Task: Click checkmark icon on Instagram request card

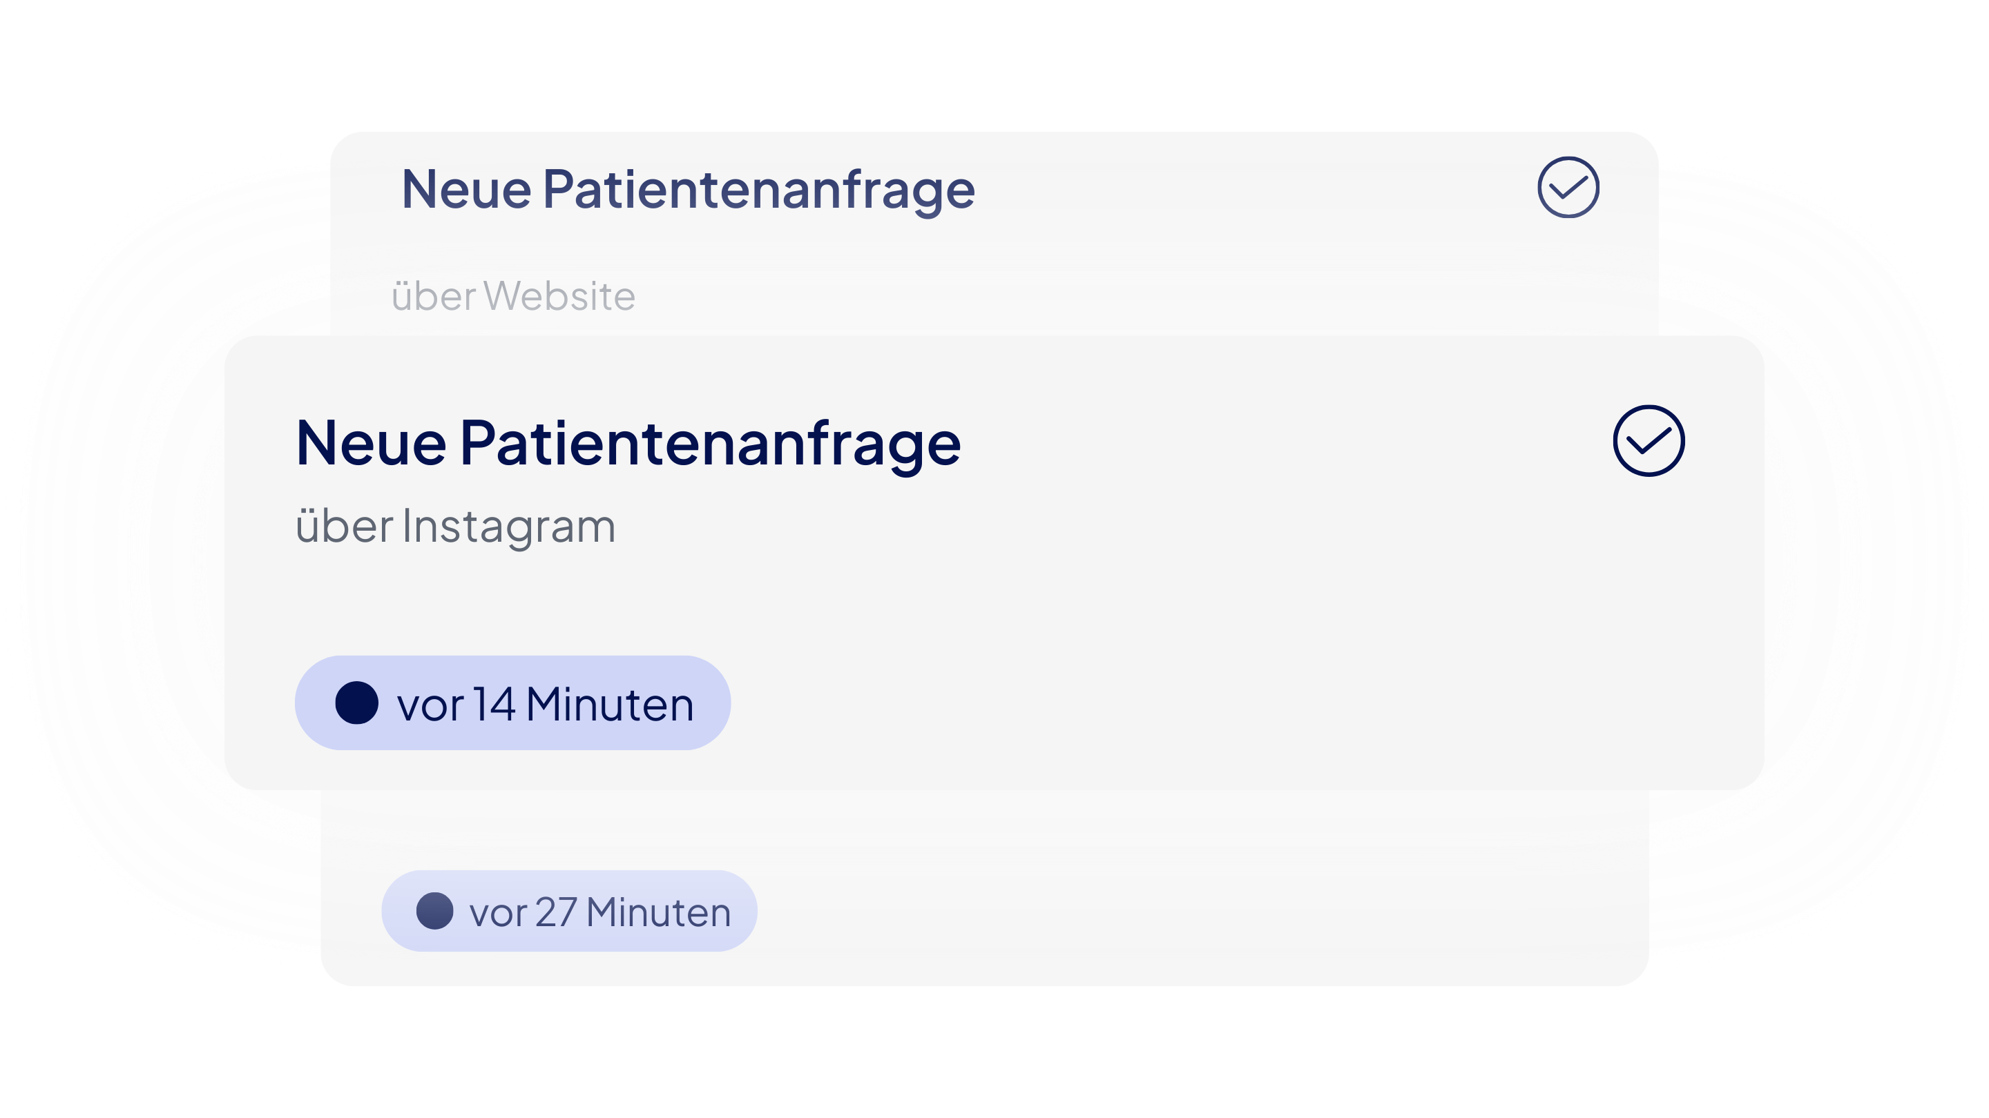Action: pos(1649,440)
